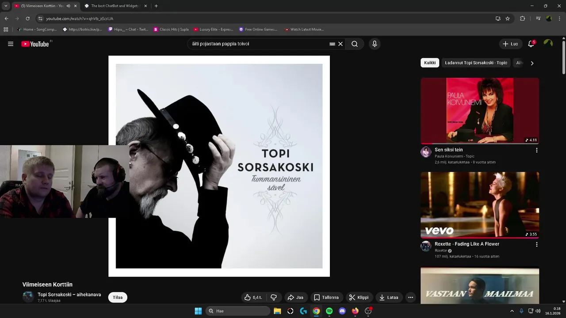Open Chrome apps grid in bookmarks bar

pos(6,30)
